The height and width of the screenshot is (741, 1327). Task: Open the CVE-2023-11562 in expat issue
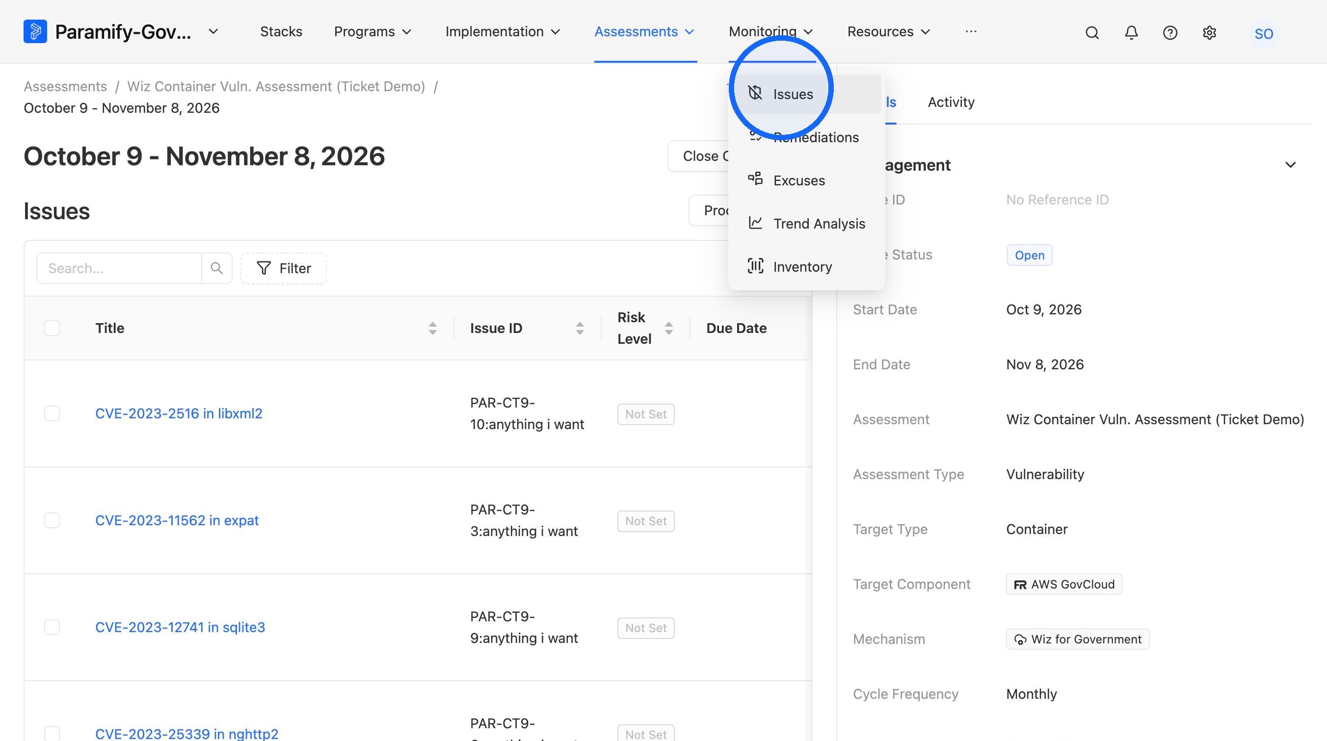click(177, 520)
